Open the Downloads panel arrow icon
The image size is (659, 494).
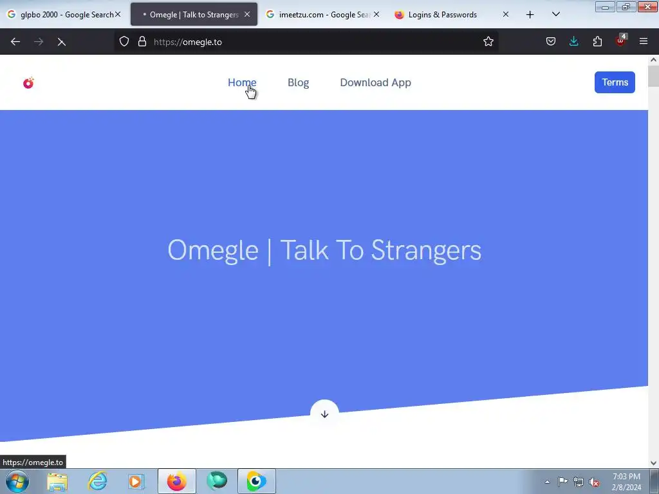(x=573, y=42)
